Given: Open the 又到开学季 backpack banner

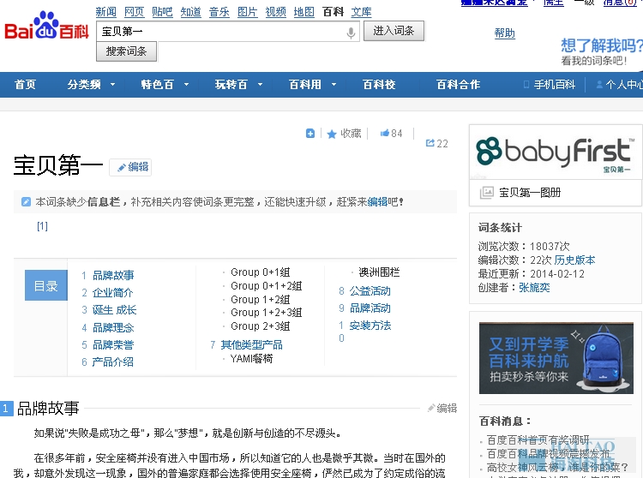Looking at the screenshot, I should (x=556, y=358).
